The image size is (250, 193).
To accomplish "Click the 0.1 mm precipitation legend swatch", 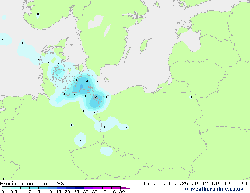I will (x=7, y=188).
